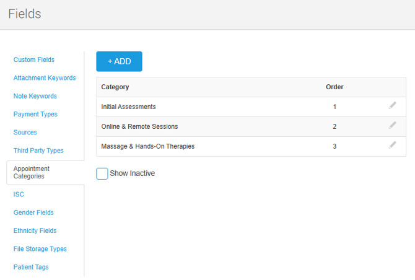
Task: Select Note Keywords sidebar item
Action: pos(35,96)
